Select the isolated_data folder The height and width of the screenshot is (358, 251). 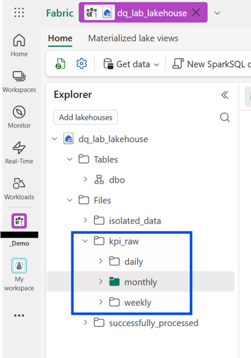pyautogui.click(x=135, y=221)
